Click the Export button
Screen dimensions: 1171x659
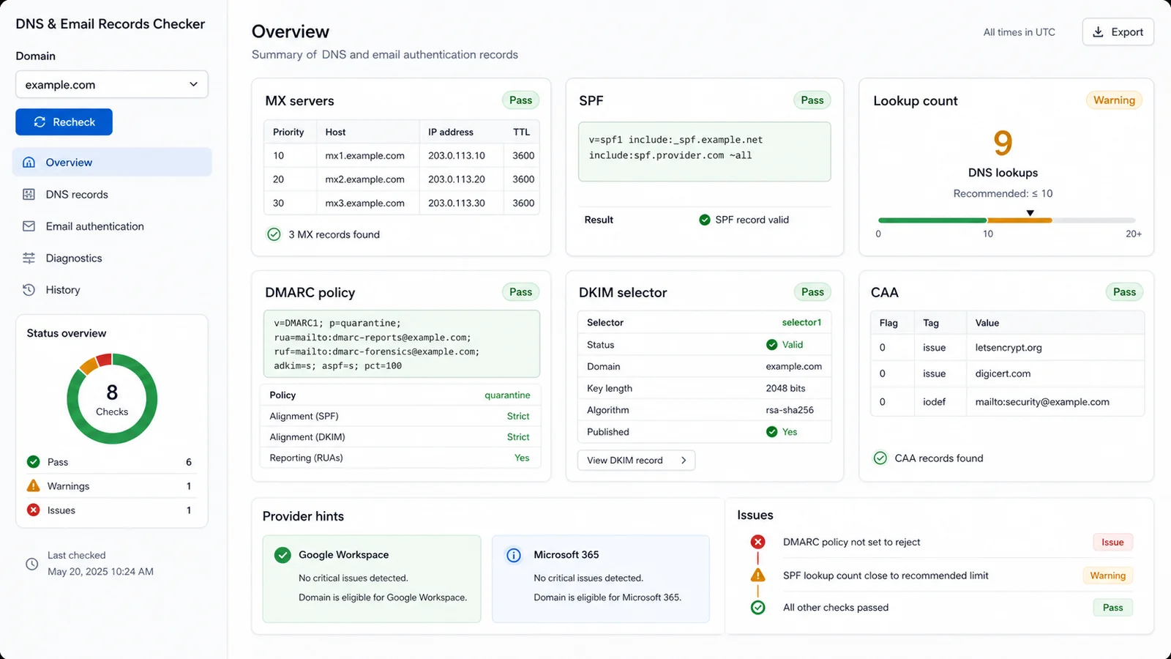(1118, 31)
